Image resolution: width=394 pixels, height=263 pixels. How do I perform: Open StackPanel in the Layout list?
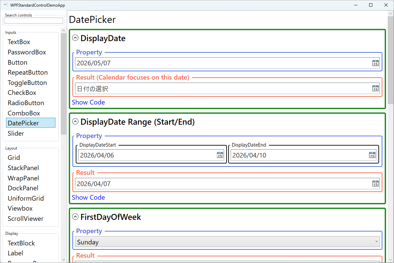click(x=31, y=168)
